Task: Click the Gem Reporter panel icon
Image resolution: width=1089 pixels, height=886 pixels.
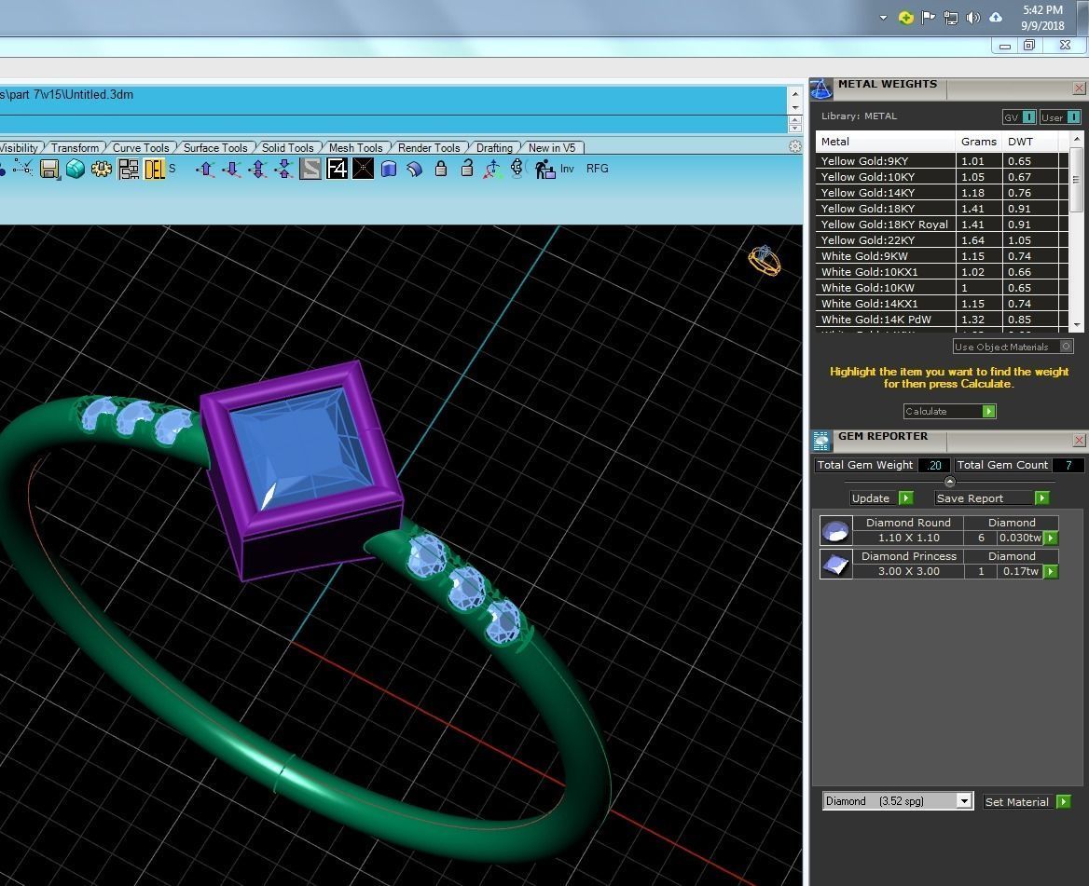Action: pyautogui.click(x=821, y=441)
